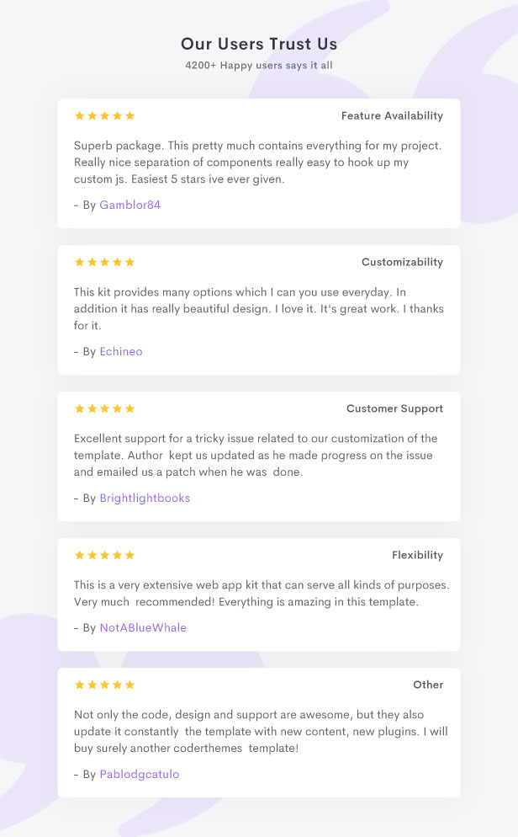The width and height of the screenshot is (518, 837).
Task: Open Gamblor84's user profile link
Action: (129, 204)
